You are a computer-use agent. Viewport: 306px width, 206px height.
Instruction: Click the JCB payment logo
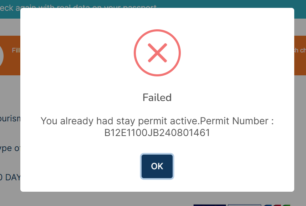click(x=277, y=205)
